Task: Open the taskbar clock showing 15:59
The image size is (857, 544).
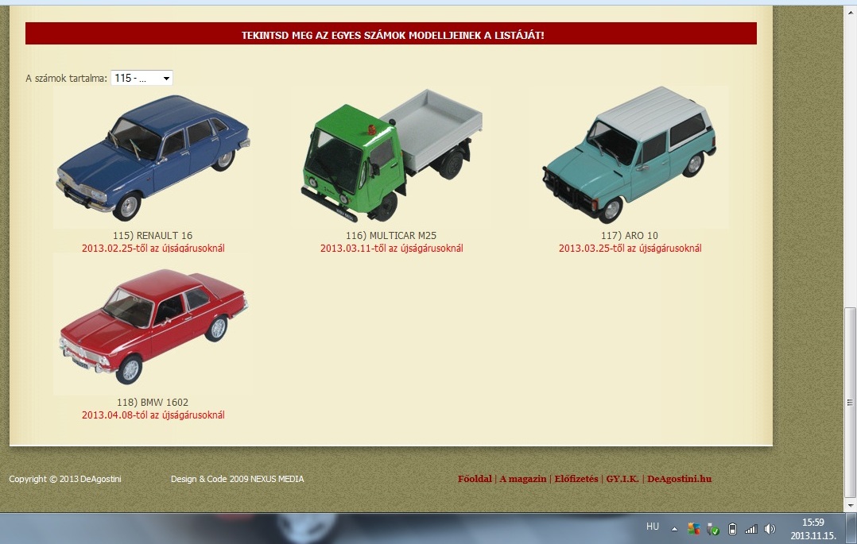Action: click(812, 528)
